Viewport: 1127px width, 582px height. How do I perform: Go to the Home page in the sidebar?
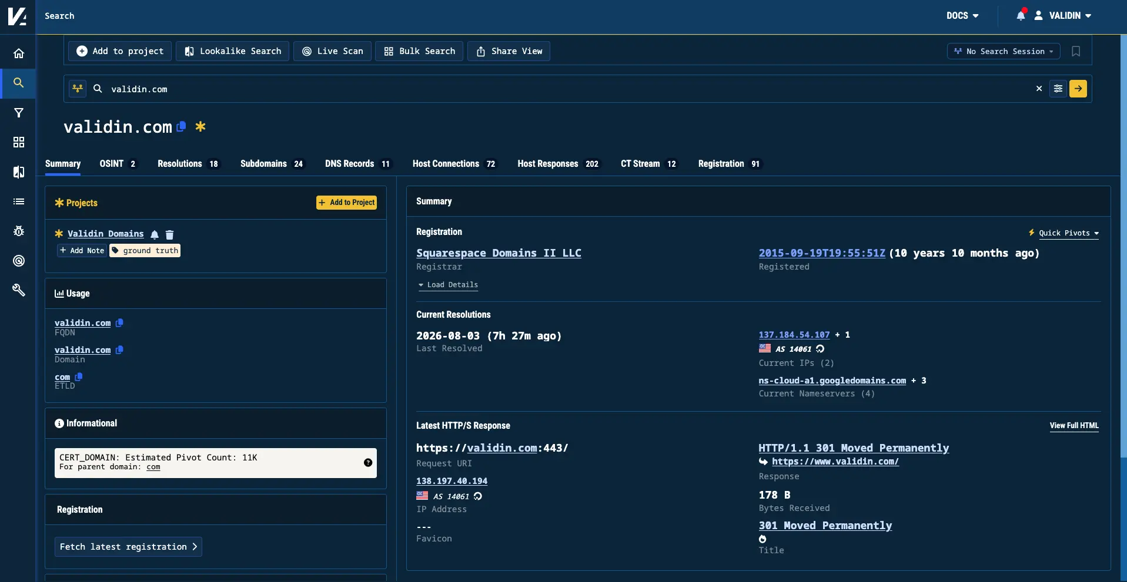[x=19, y=53]
